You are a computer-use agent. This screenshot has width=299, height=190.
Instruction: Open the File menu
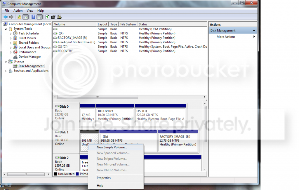click(7, 11)
